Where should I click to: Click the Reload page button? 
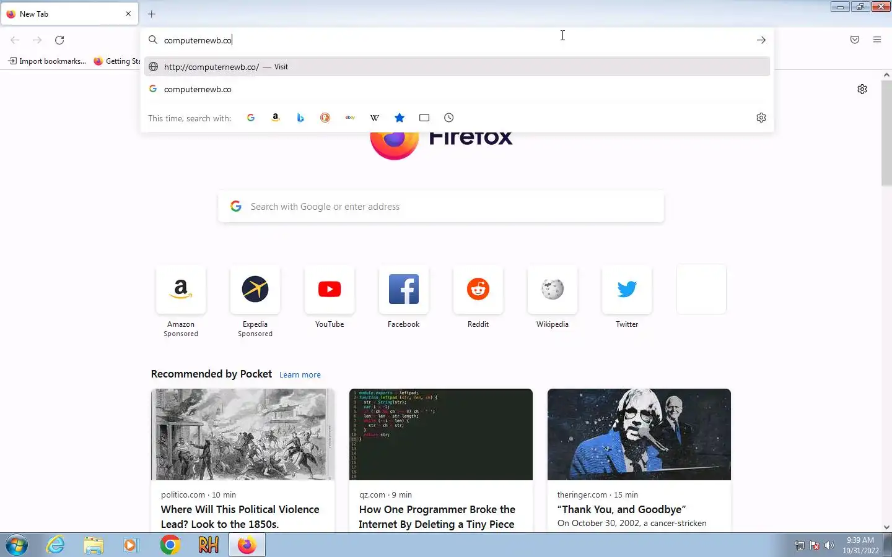pos(59,40)
